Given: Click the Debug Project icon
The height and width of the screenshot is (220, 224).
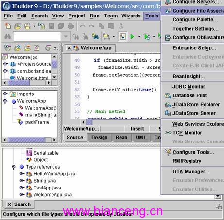Looking at the screenshot, I should (147, 37).
